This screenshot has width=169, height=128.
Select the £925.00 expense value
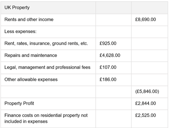tap(108, 43)
